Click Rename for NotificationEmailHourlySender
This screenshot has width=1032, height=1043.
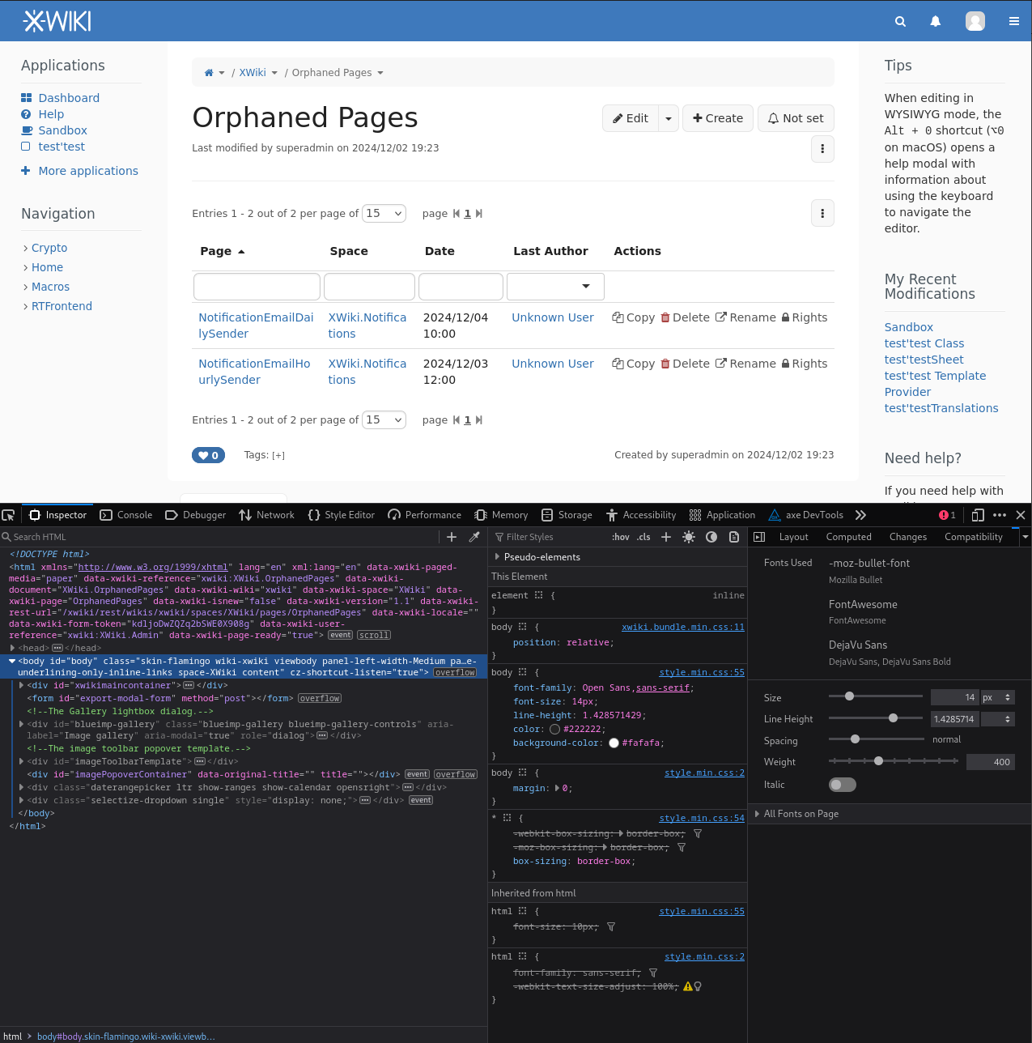[746, 364]
